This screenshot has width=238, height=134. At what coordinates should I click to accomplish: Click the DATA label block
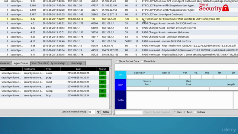(x=120, y=100)
